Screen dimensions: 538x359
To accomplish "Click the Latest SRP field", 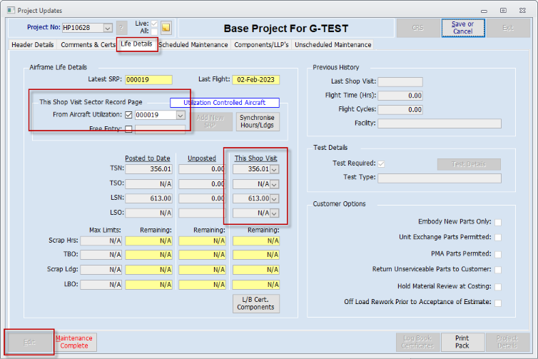I will (148, 80).
